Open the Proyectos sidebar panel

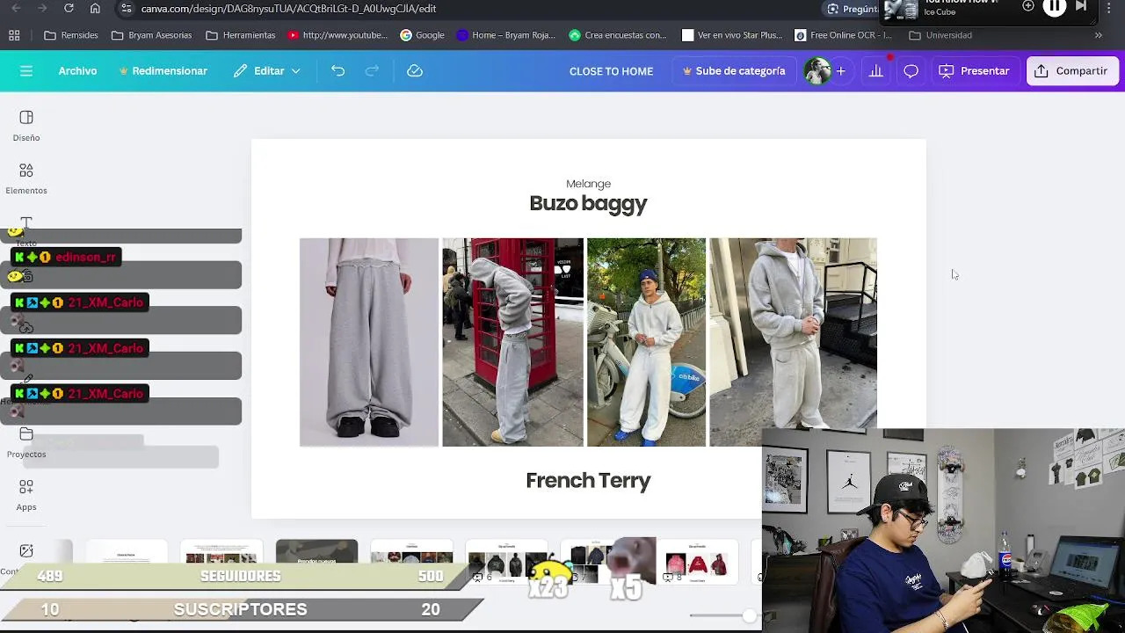point(26,442)
